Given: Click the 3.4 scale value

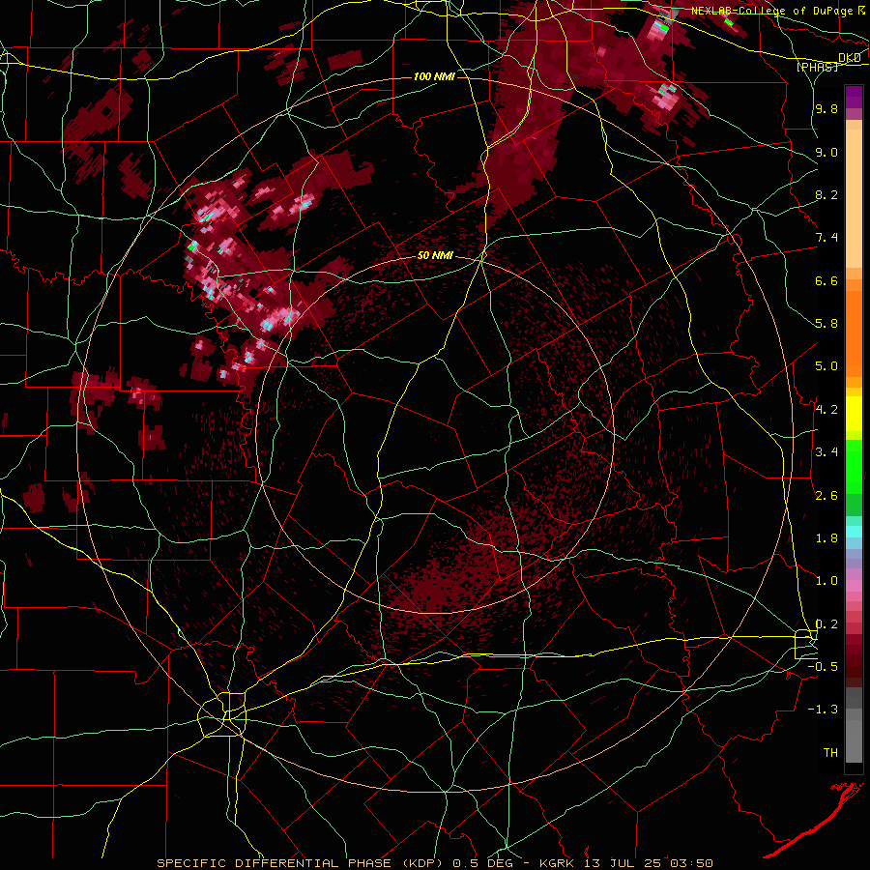Looking at the screenshot, I should click(x=826, y=452).
